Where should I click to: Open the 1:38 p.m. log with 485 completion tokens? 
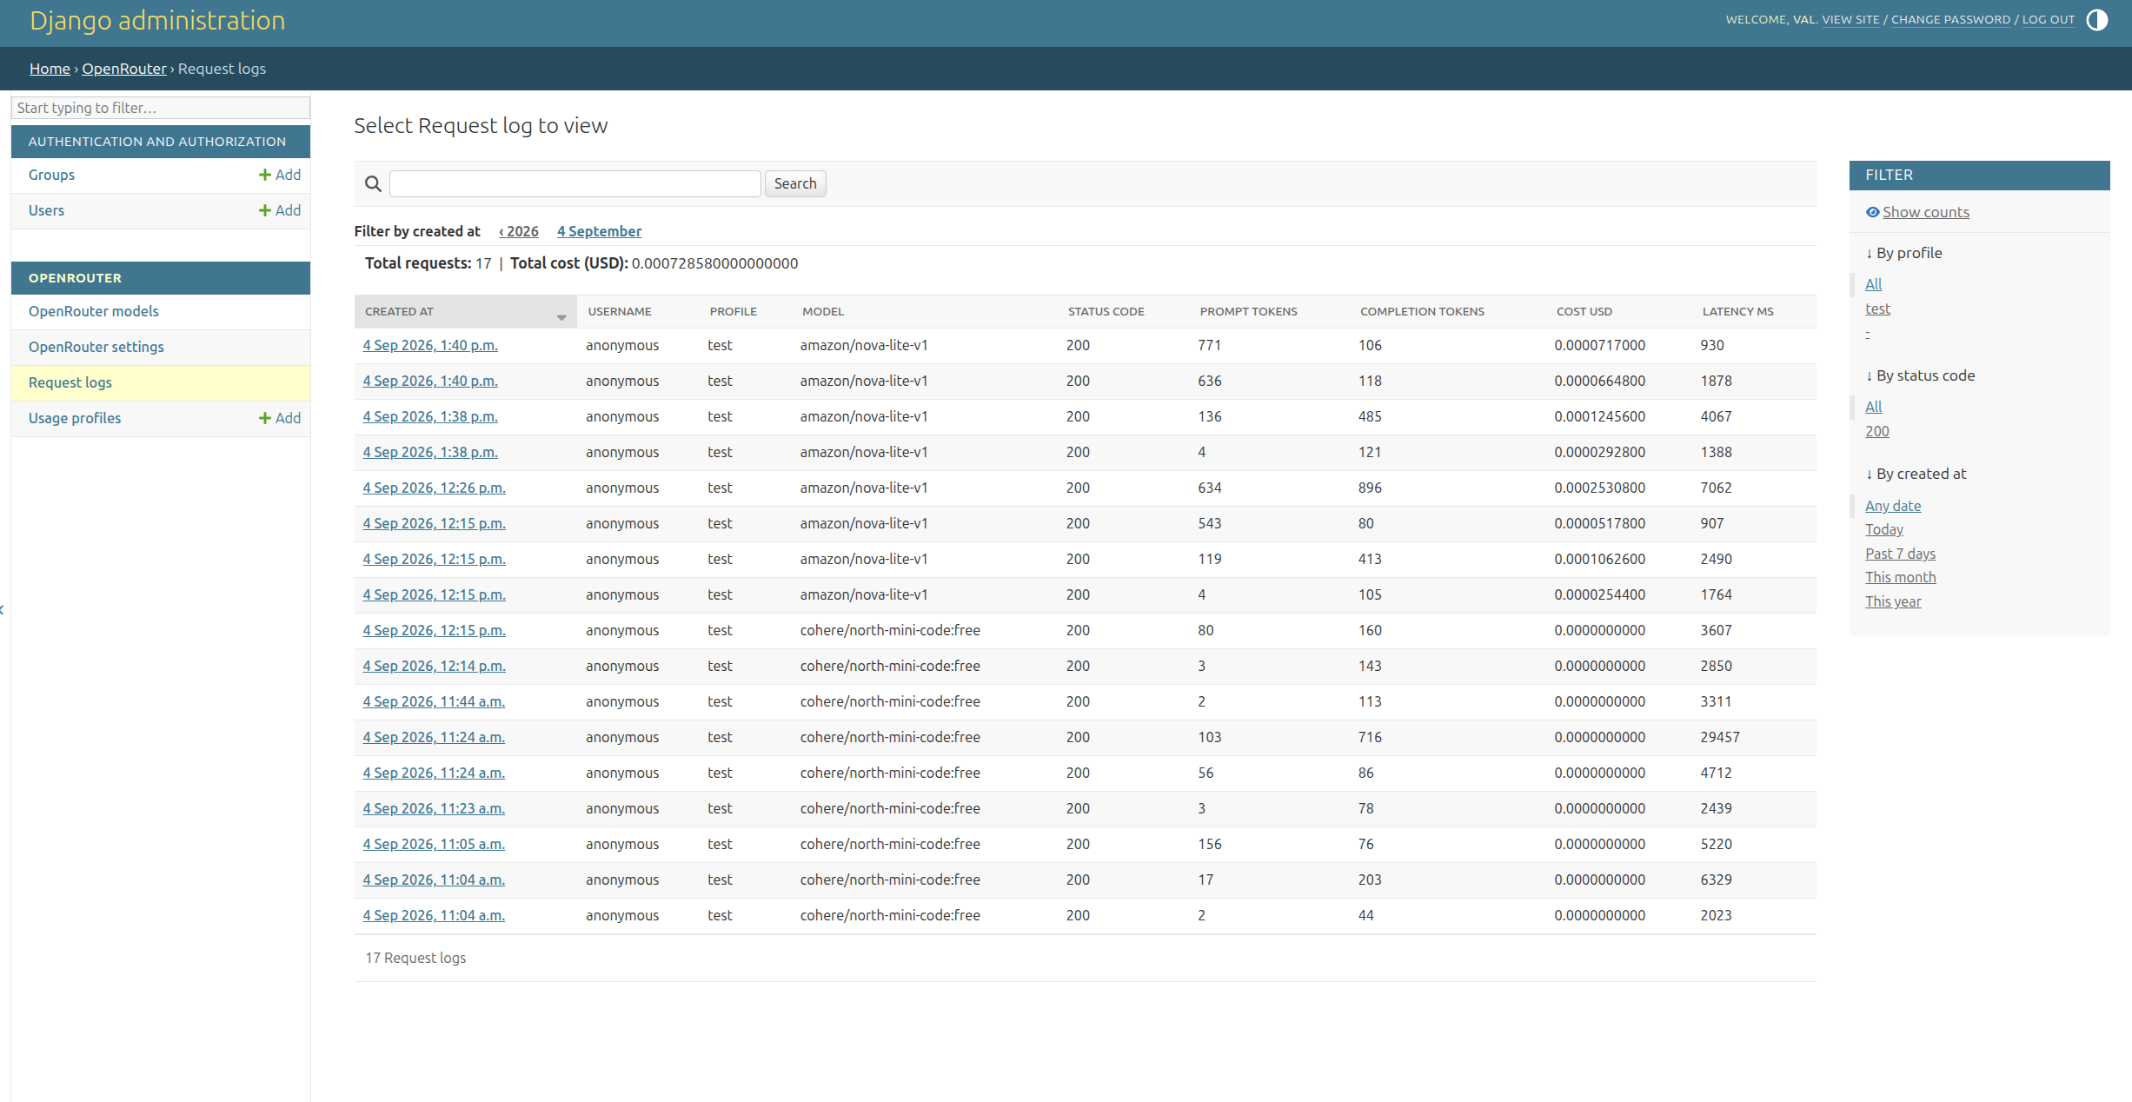(430, 416)
